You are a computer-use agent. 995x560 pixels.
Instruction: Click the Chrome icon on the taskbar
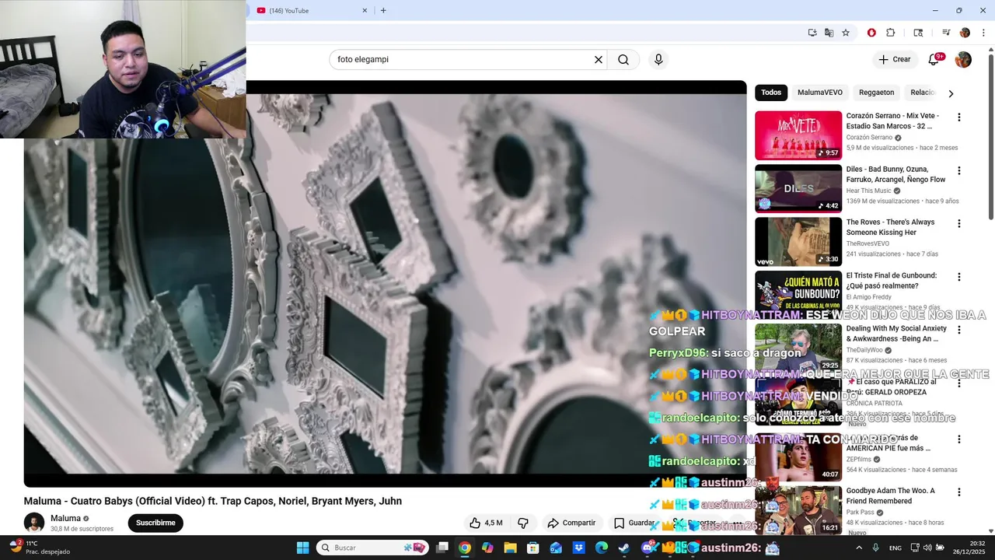pyautogui.click(x=464, y=548)
